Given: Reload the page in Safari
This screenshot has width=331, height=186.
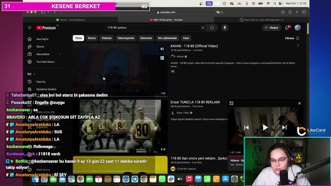Looking at the screenshot, I should 222,12.
